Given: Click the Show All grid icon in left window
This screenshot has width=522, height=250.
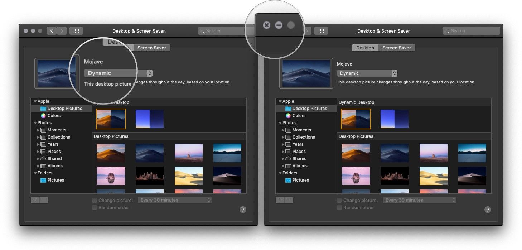Looking at the screenshot, I should pos(76,31).
